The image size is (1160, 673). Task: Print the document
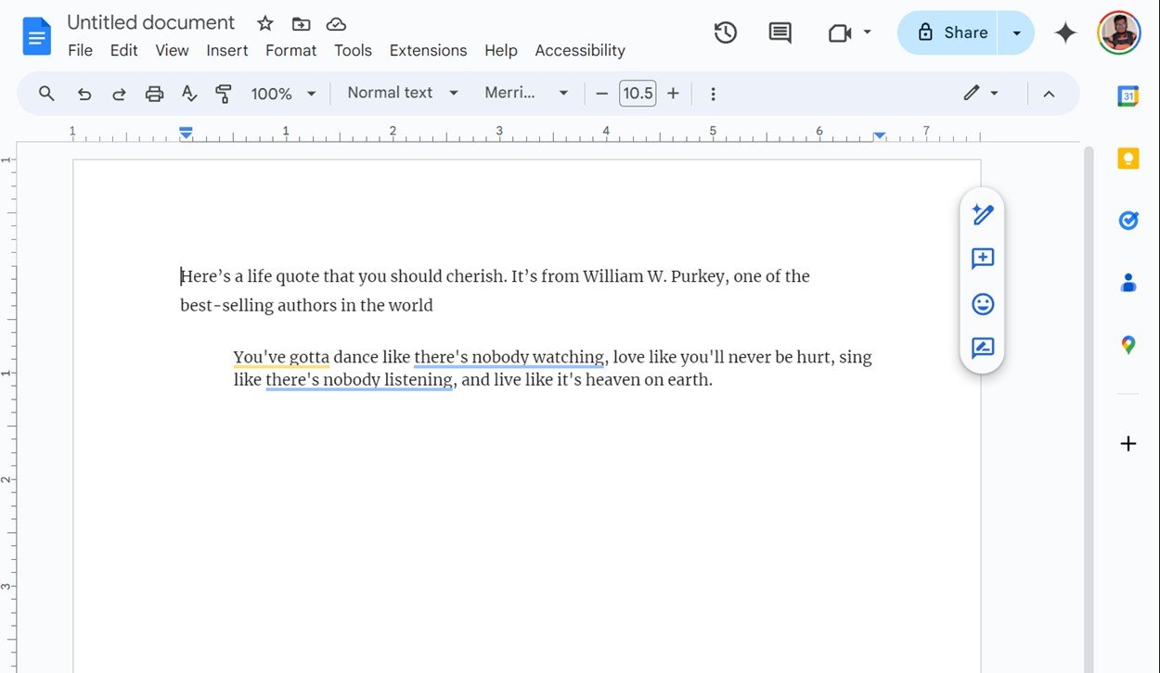click(154, 93)
